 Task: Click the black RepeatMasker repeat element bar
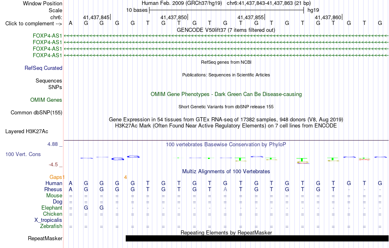click(x=257, y=238)
